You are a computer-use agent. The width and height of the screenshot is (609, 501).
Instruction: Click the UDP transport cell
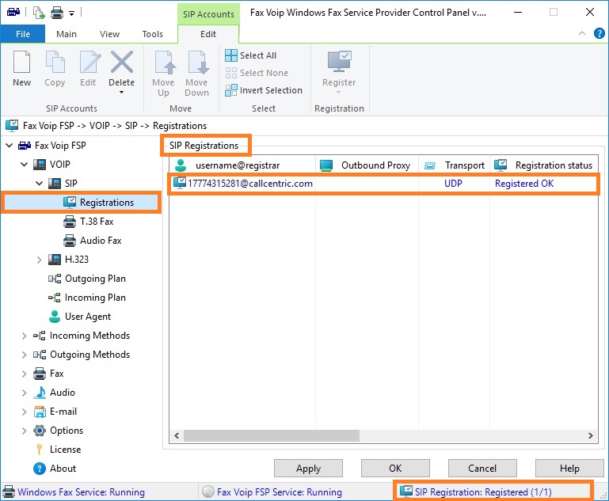(x=453, y=184)
